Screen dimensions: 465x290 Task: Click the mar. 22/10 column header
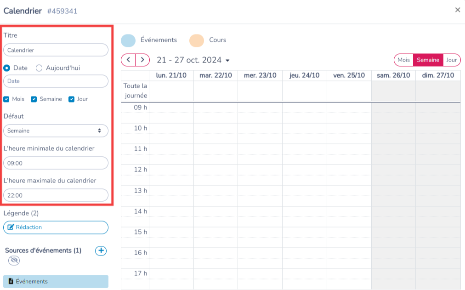[215, 76]
